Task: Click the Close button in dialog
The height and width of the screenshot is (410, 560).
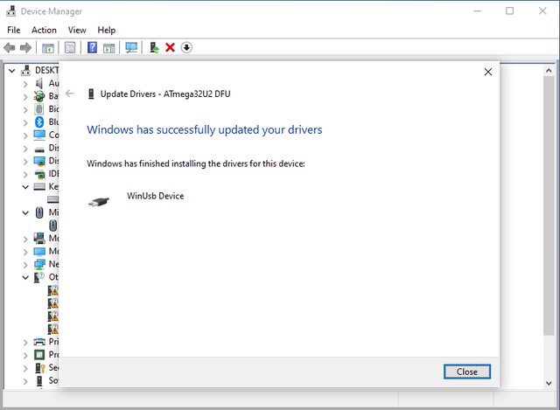Action: click(466, 372)
